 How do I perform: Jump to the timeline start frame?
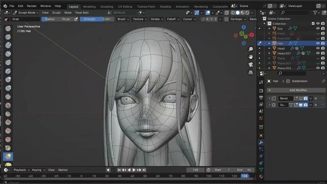pyautogui.click(x=119, y=170)
